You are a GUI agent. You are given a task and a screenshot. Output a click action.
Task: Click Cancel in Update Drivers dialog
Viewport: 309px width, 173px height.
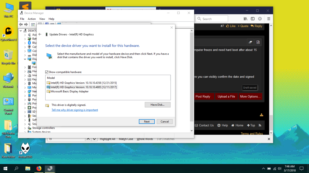165,121
